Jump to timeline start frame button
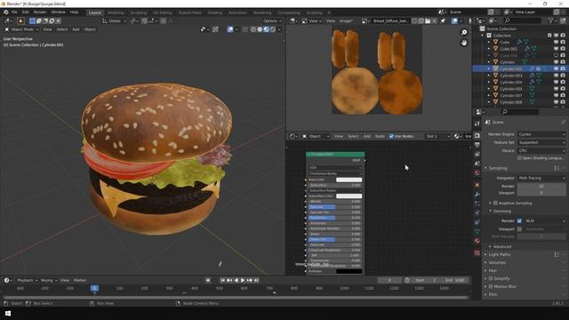 click(223, 280)
